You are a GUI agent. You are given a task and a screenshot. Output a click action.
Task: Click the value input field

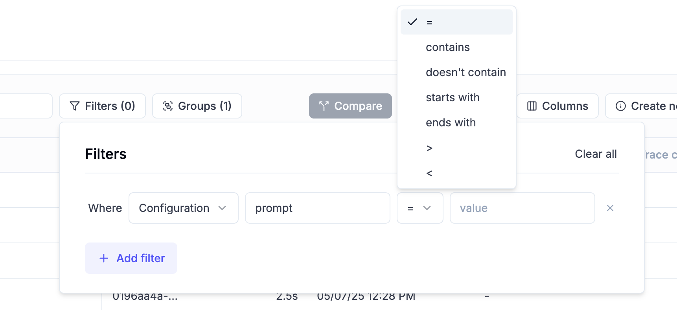(522, 208)
